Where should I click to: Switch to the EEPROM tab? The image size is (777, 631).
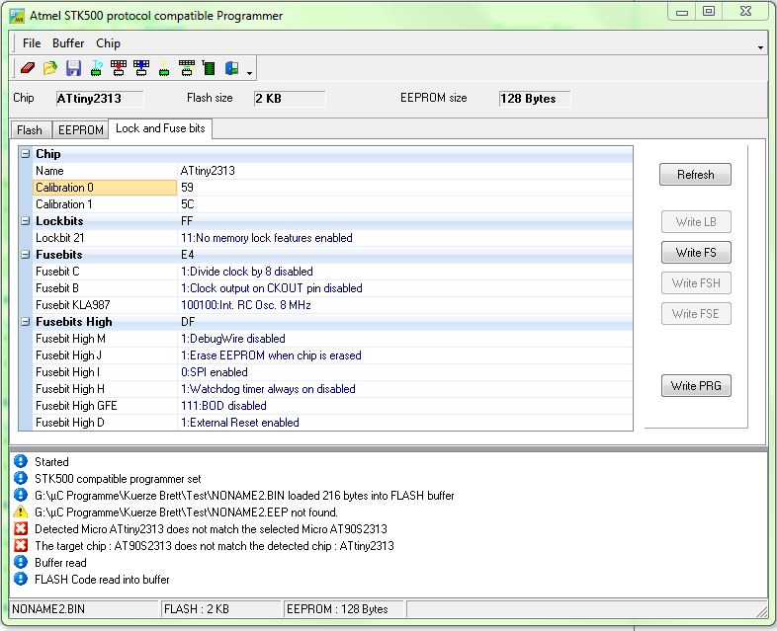point(80,129)
